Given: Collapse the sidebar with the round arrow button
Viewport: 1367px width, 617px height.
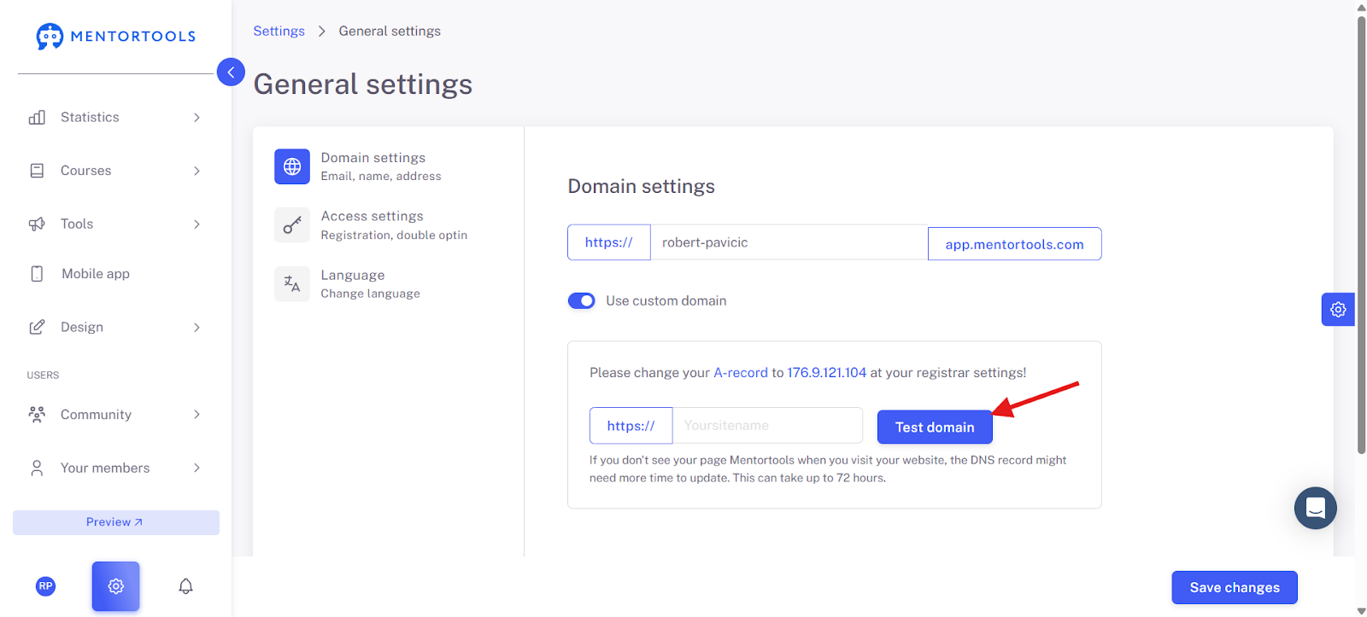Looking at the screenshot, I should point(231,72).
